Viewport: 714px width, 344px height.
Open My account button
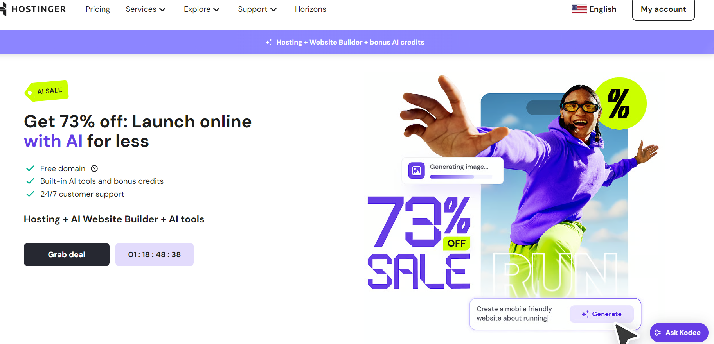663,9
